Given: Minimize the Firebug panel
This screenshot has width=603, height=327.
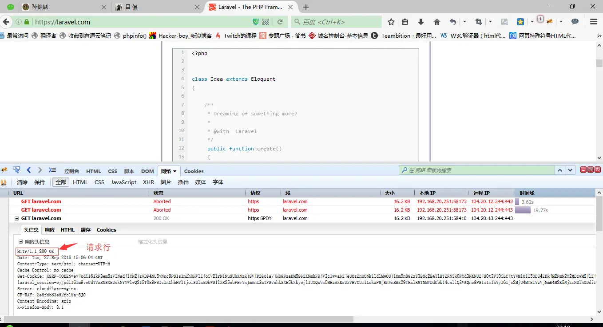Looking at the screenshot, I should click(x=583, y=169).
